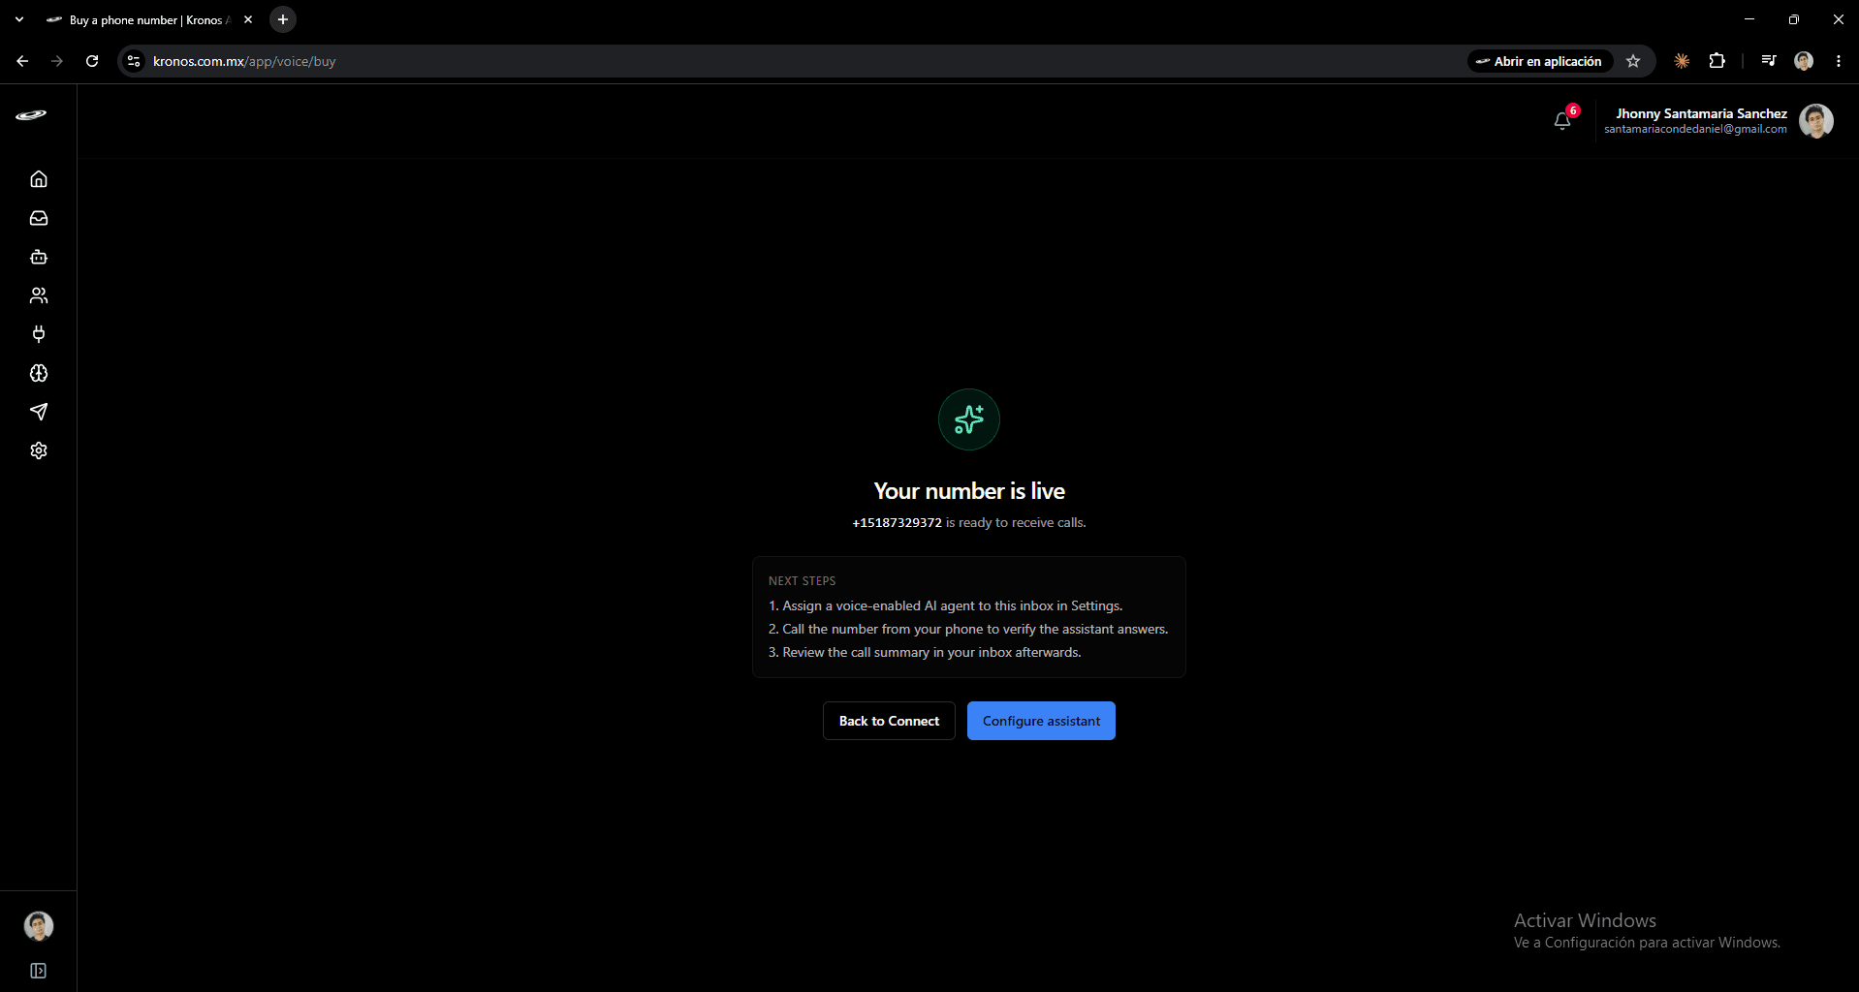1859x992 pixels.
Task: Go forward in browser history
Action: (x=57, y=61)
